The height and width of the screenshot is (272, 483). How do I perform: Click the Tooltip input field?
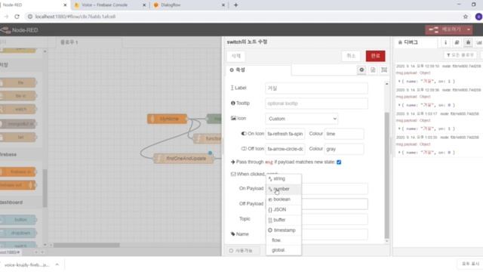pos(316,104)
